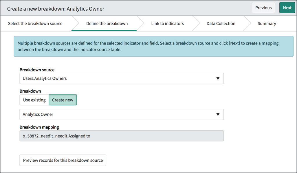
Task: Select the Create new breakdown option
Action: pyautogui.click(x=63, y=100)
